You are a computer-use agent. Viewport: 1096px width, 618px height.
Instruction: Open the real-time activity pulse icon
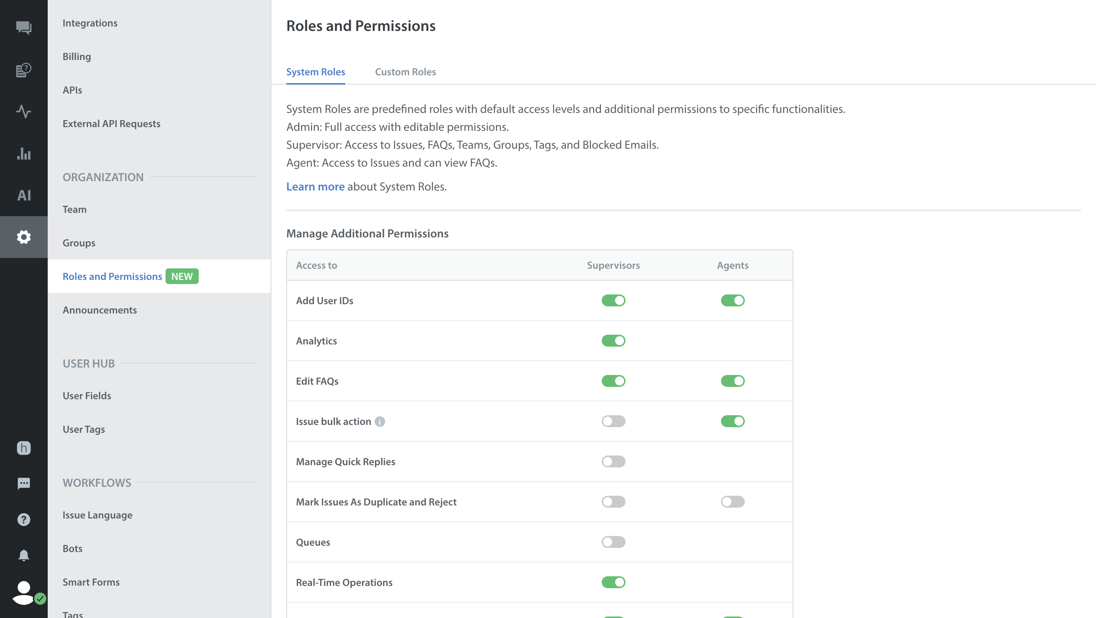24,111
